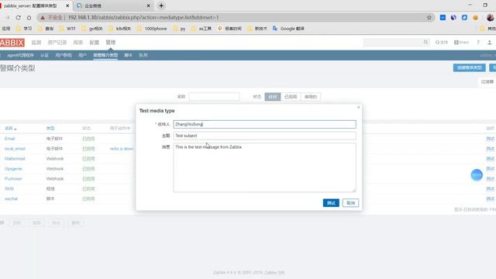Viewport: 496px width, 279px height.
Task: Open the py bookmark folder
Action: coord(179,29)
